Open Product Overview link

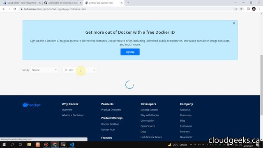[111, 110]
